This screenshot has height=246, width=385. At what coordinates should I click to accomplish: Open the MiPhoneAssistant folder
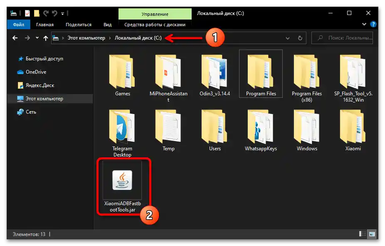pyautogui.click(x=168, y=77)
